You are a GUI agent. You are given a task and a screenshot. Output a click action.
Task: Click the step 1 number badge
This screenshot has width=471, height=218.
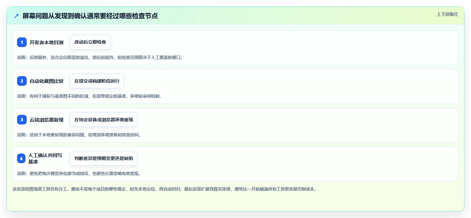click(22, 42)
